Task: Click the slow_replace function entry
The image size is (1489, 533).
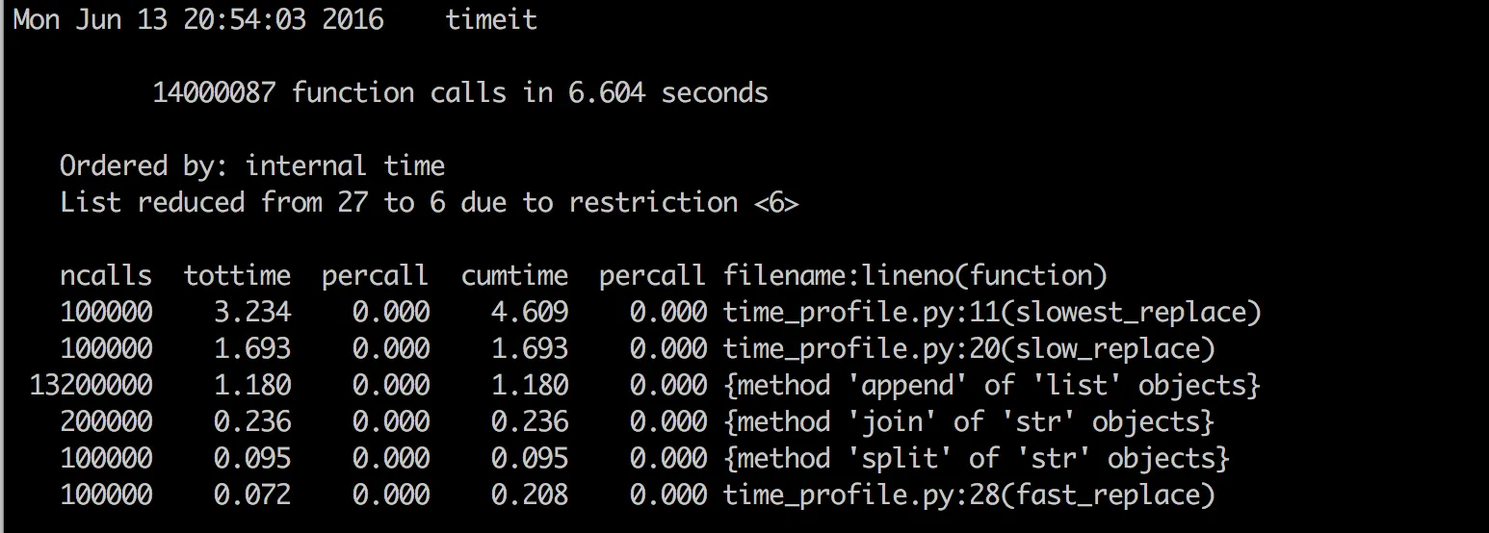Action: click(968, 349)
